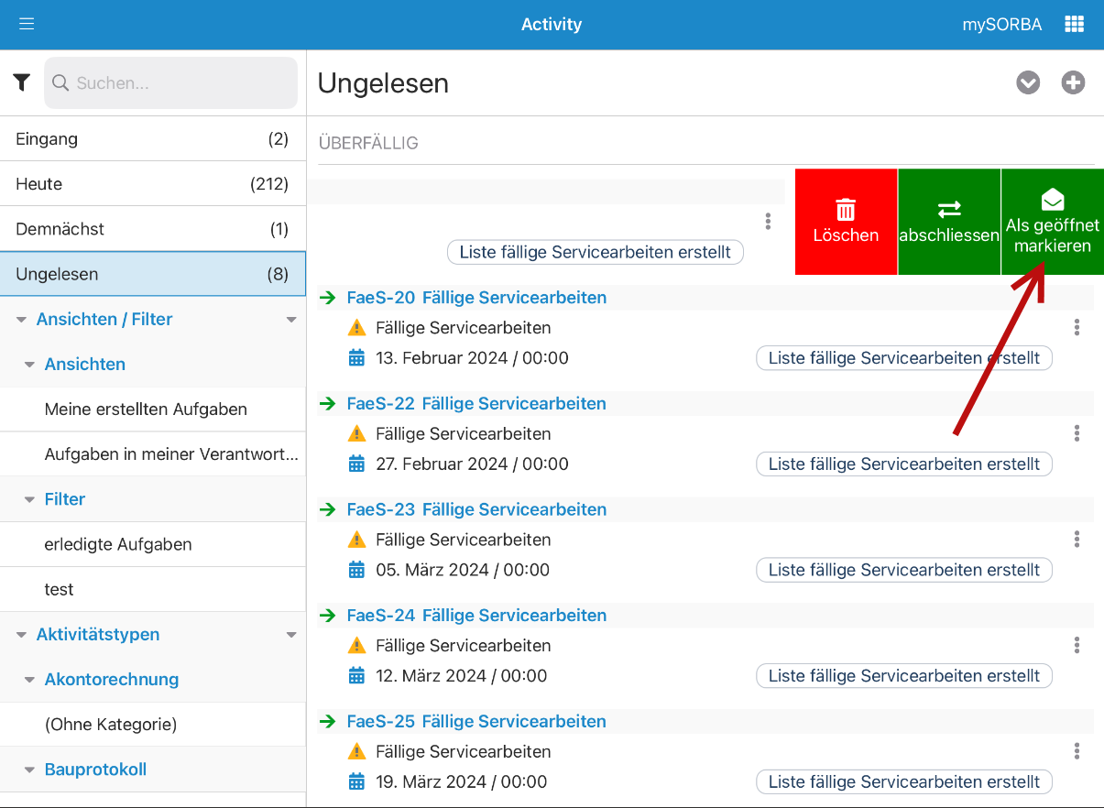Open the three-dot menu of FaeS-23
Viewport: 1104px width, 808px height.
pyautogui.click(x=1077, y=539)
